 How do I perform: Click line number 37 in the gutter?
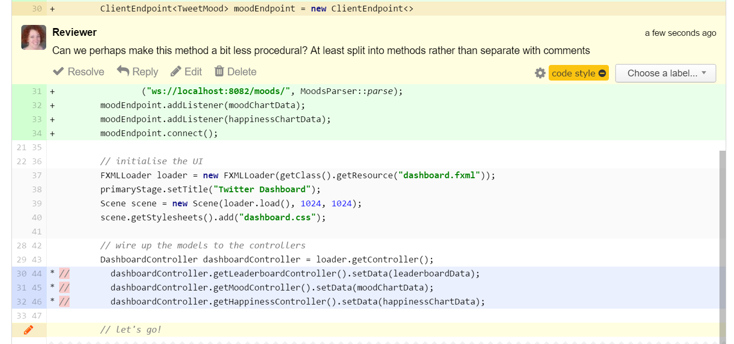[36, 175]
